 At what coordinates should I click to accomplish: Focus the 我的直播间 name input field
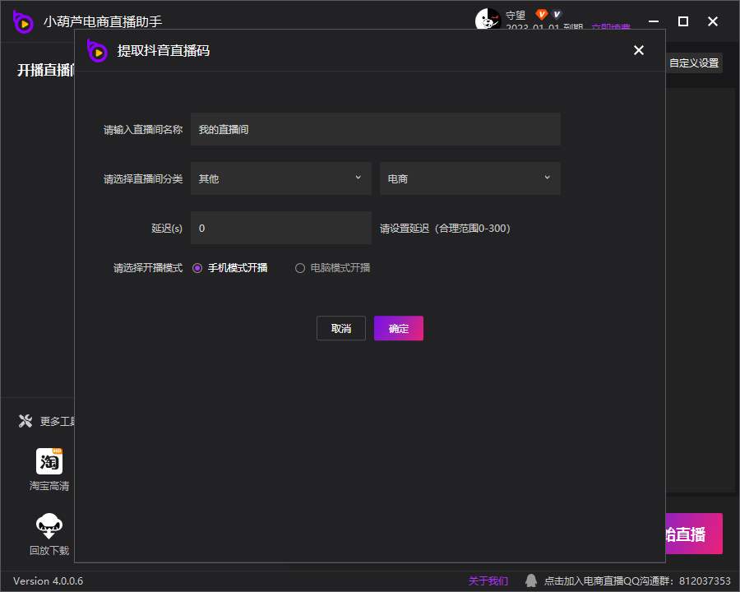(375, 130)
